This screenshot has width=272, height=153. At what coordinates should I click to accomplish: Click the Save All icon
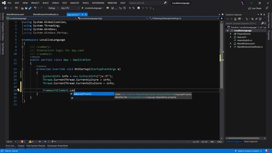(x=30, y=8)
